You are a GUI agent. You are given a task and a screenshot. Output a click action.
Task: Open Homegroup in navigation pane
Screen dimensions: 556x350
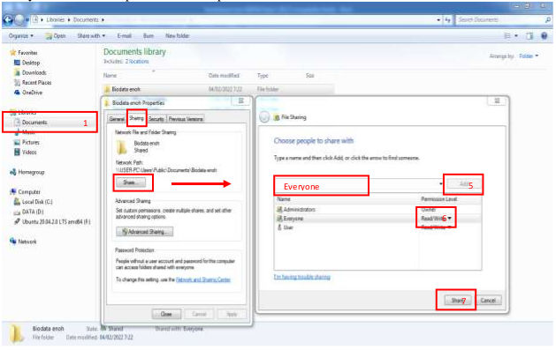click(27, 172)
